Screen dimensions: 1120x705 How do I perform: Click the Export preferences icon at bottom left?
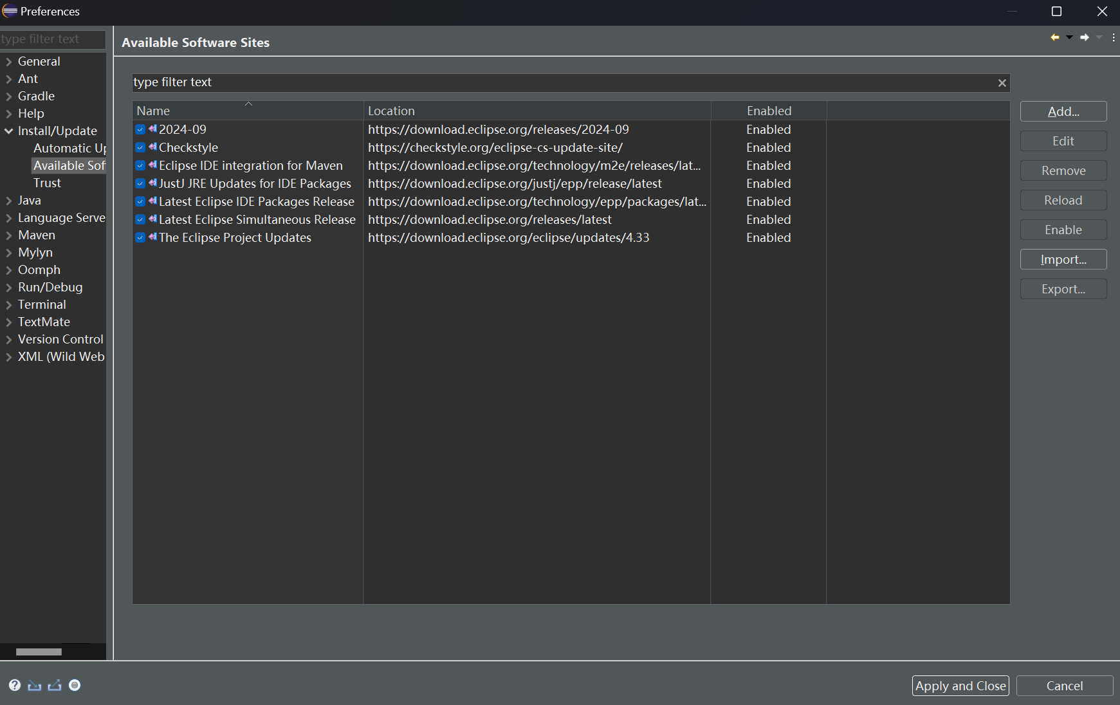pos(55,685)
